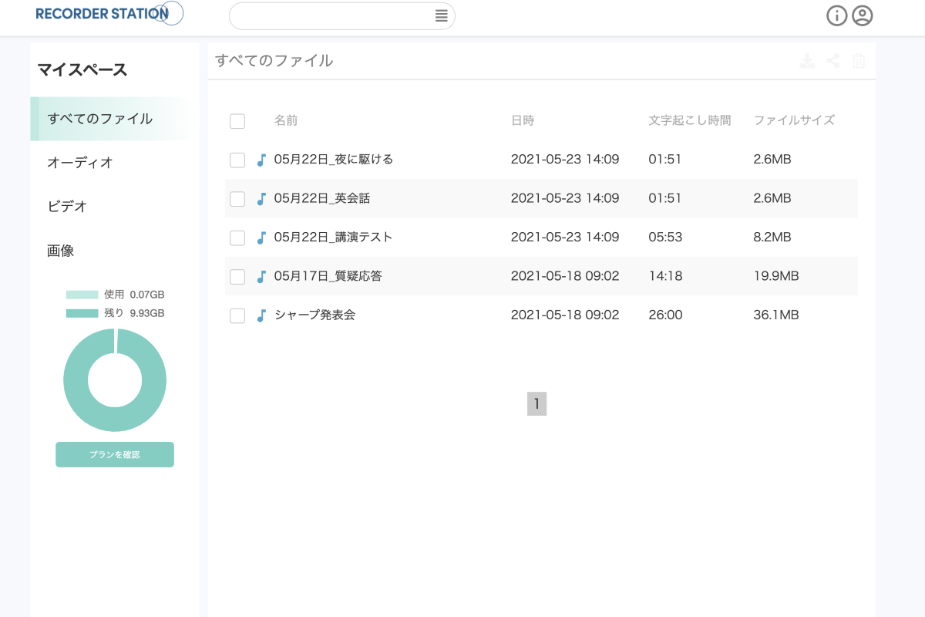Screen dimensions: 925x617
Task: Click the share icon in toolbar
Action: click(833, 61)
